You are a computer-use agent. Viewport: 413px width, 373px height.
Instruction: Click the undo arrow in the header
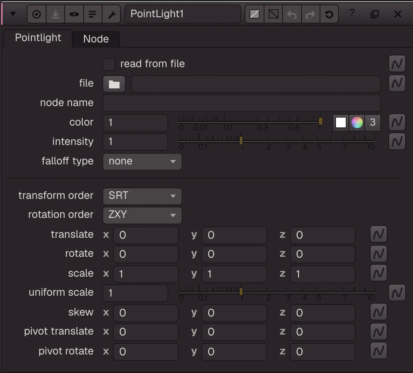point(292,14)
